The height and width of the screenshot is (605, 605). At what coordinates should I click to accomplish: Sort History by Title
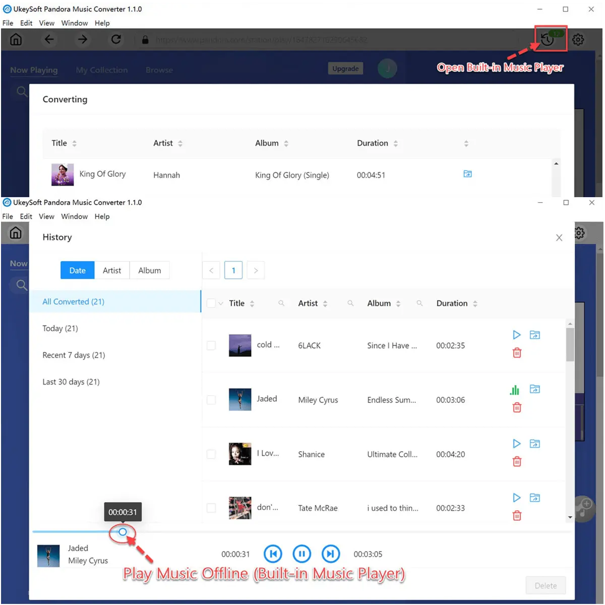pos(252,304)
